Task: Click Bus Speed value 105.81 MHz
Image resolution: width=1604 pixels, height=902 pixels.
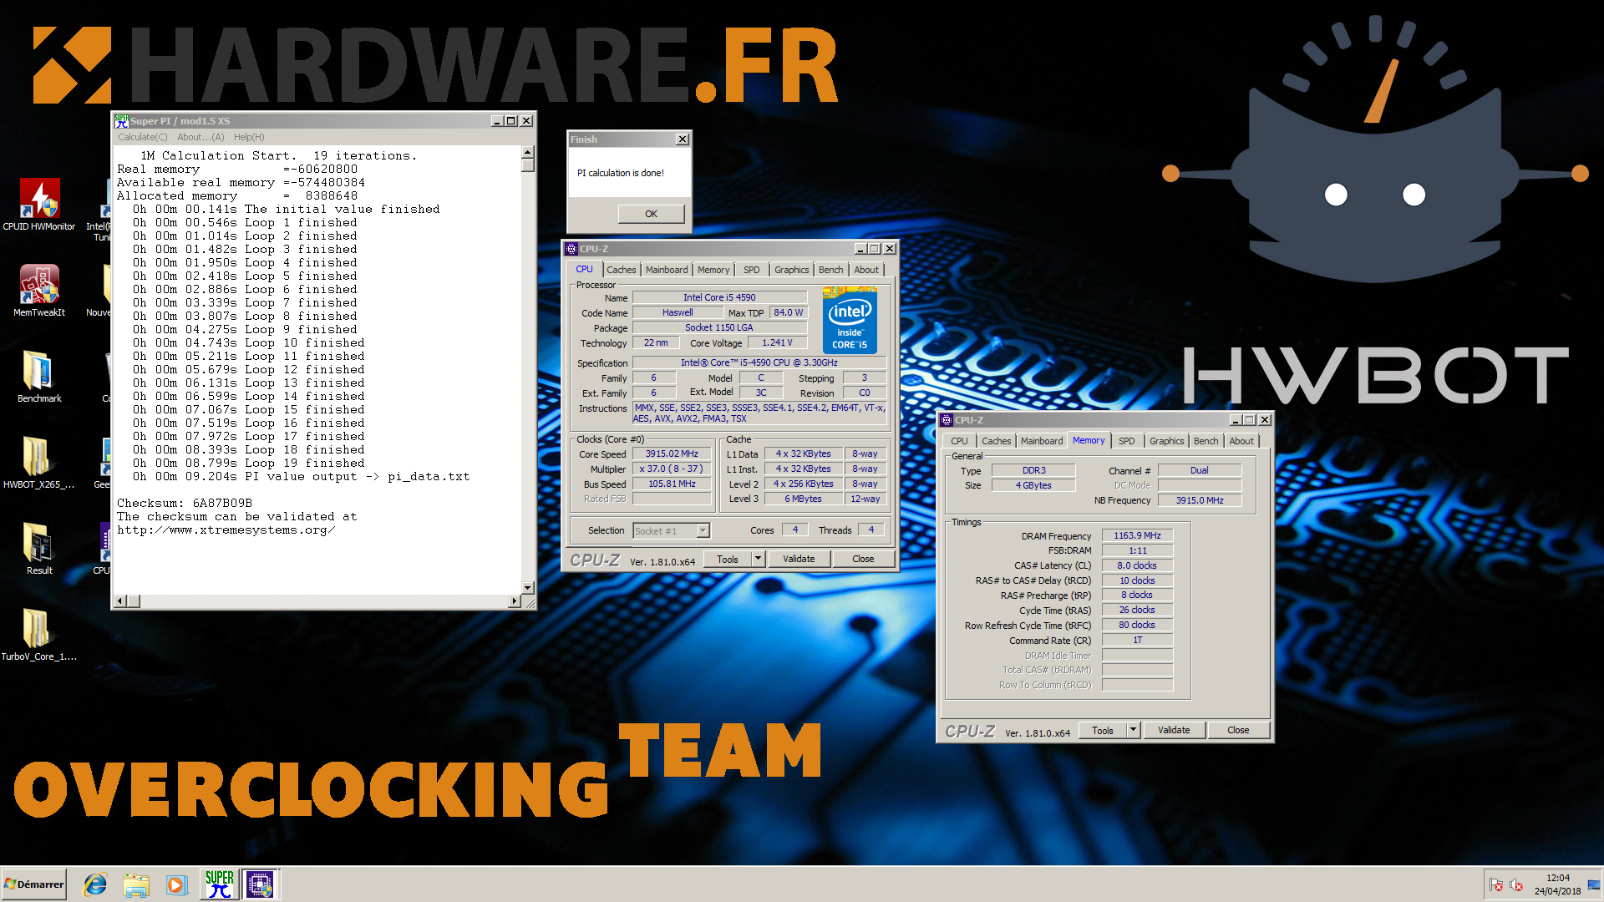Action: 672,484
